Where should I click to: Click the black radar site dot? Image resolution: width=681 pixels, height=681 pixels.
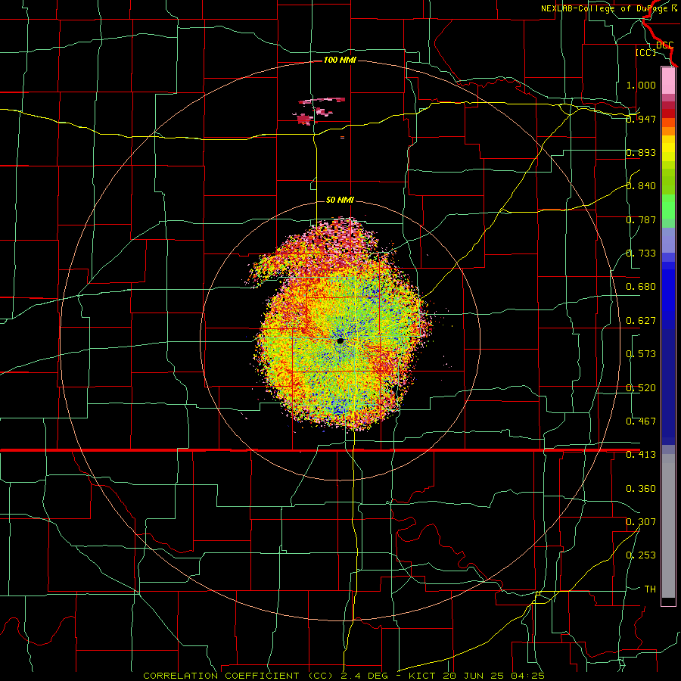[x=340, y=341]
